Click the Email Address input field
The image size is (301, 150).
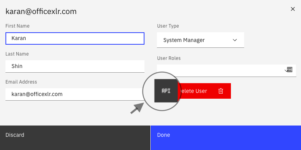(75, 94)
